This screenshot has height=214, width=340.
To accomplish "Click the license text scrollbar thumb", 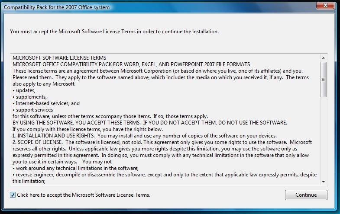I will point(324,80).
